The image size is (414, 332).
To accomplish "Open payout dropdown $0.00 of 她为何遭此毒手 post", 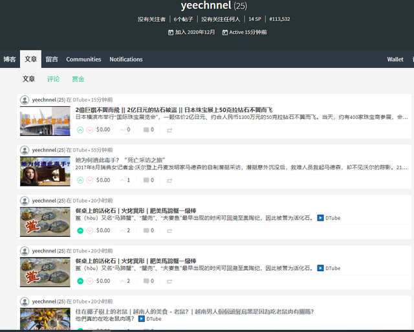I will tap(103, 180).
